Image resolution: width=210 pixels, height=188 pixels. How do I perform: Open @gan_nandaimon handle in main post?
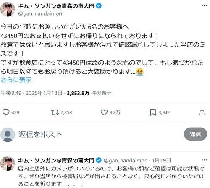point(40,14)
